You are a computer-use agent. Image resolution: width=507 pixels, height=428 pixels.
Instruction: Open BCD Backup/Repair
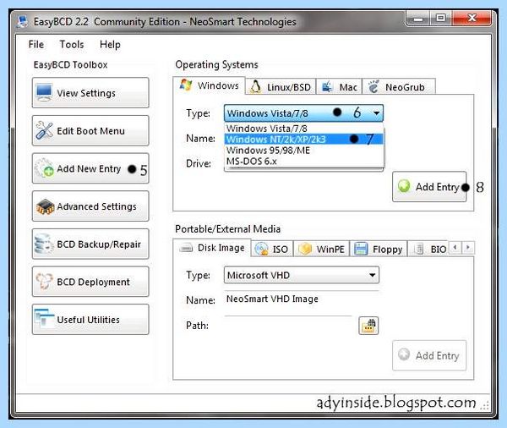click(90, 244)
